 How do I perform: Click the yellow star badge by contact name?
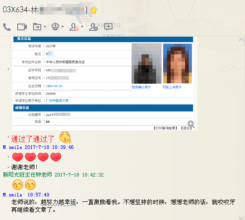tap(94, 10)
